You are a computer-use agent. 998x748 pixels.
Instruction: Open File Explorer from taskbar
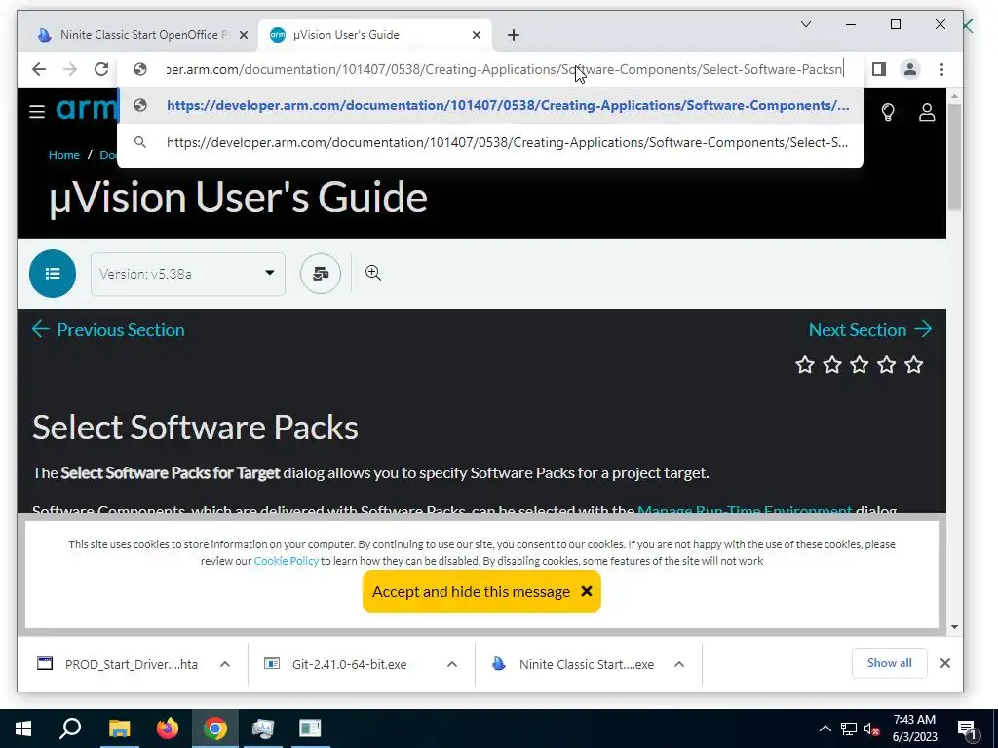tap(119, 729)
